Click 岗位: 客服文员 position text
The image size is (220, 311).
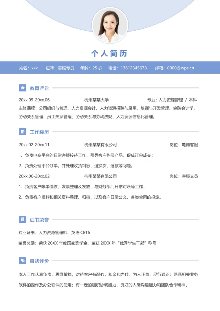[x=184, y=176]
